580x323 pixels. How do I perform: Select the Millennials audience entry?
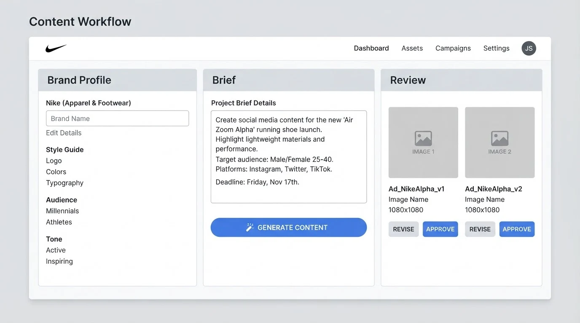(62, 211)
